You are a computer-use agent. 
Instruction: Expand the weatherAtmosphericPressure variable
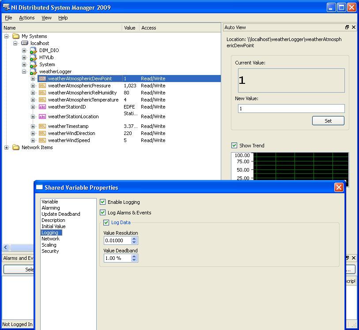coord(33,86)
